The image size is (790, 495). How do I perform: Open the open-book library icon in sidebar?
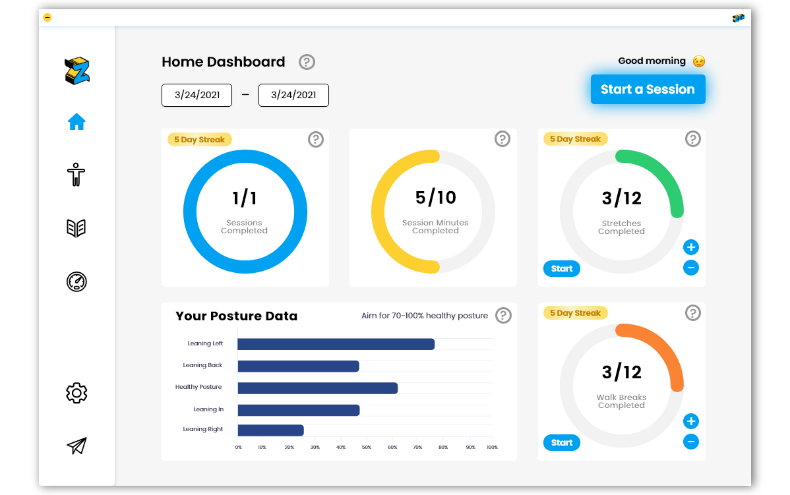point(76,228)
